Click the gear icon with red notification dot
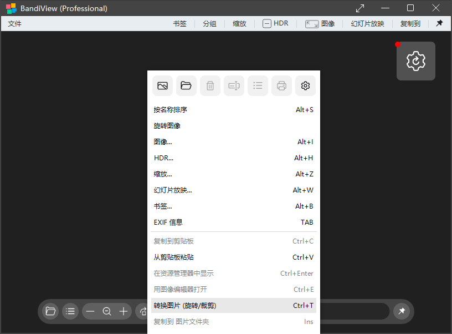Screen dimensions: 452x334 (415, 61)
